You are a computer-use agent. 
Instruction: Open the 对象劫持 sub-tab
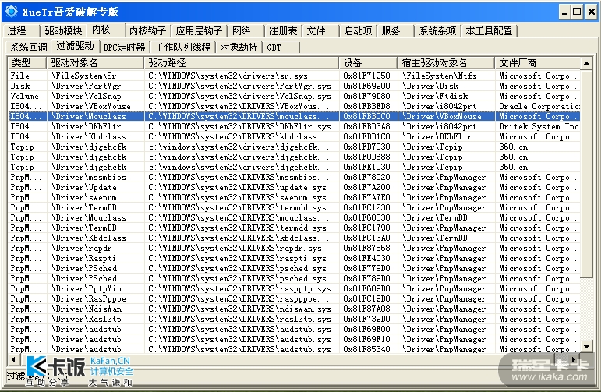239,47
